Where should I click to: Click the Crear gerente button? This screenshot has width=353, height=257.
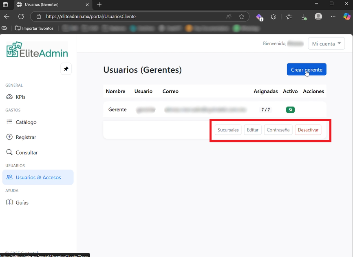pyautogui.click(x=306, y=70)
